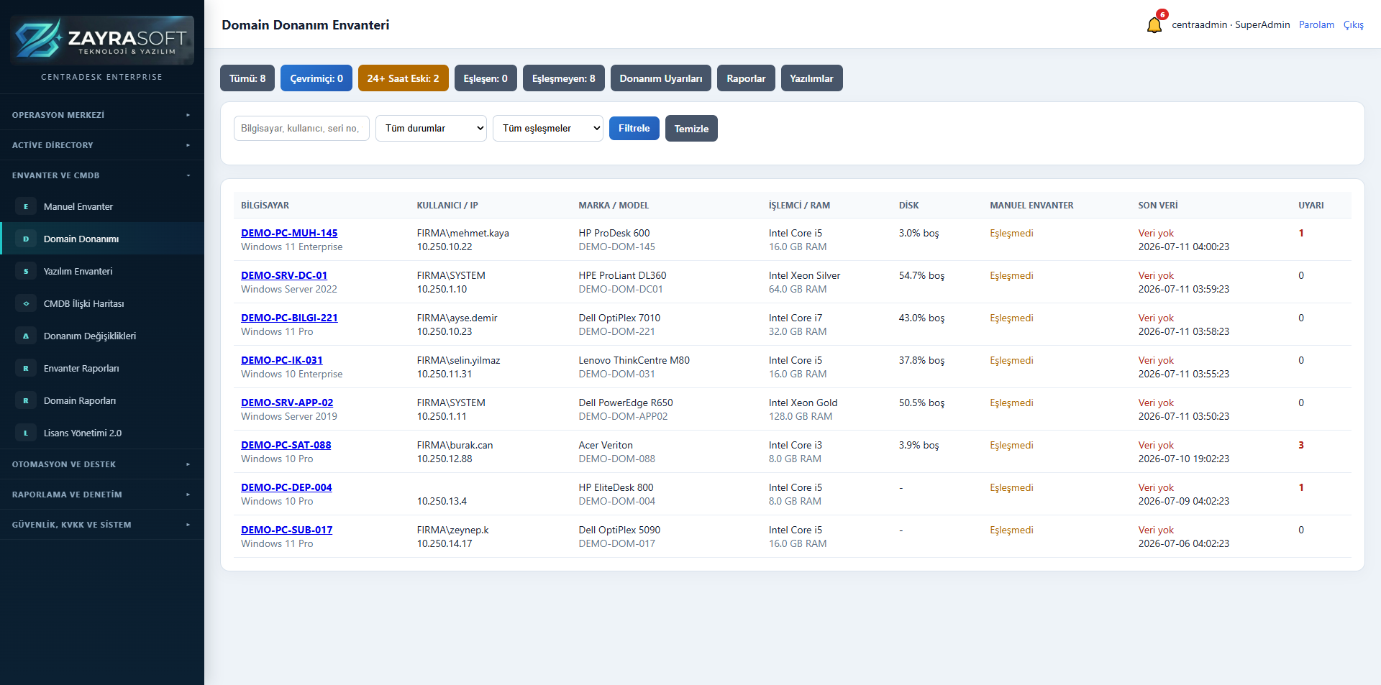Click the Çıkış logout link
Viewport: 1381px width, 685px height.
click(x=1353, y=24)
